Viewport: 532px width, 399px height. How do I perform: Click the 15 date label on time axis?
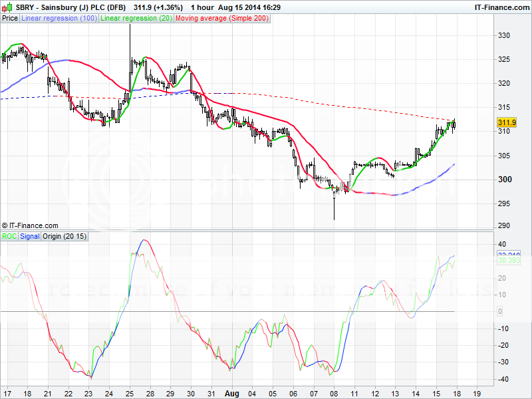[x=436, y=394]
